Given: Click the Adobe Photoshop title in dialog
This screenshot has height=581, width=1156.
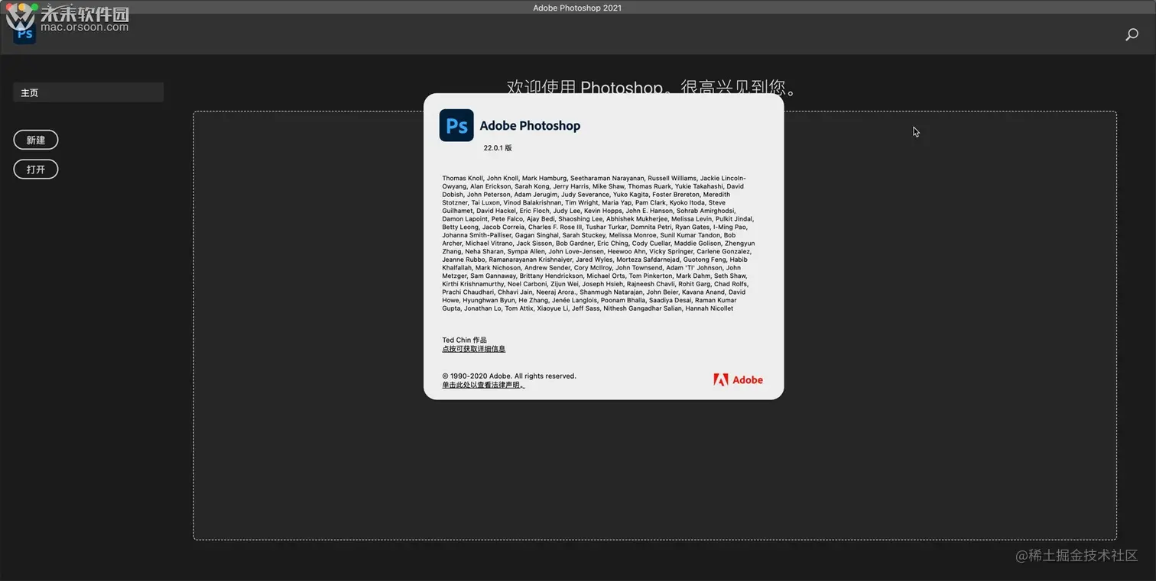Looking at the screenshot, I should pyautogui.click(x=530, y=126).
